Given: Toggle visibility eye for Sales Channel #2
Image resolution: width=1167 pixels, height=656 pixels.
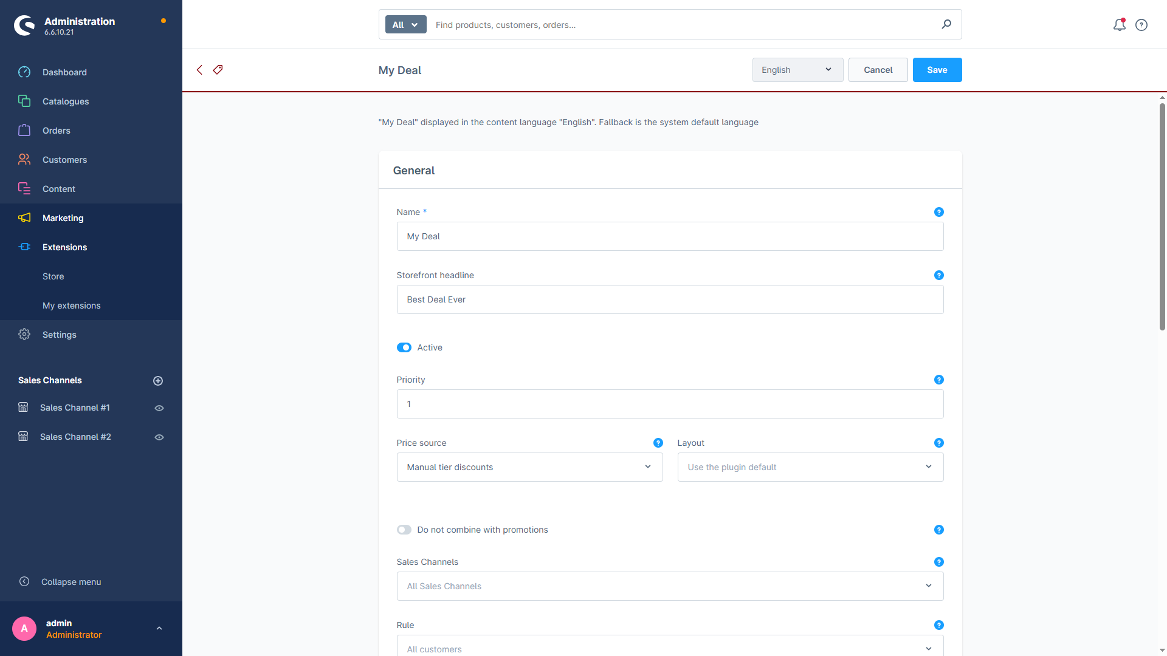Looking at the screenshot, I should tap(159, 437).
